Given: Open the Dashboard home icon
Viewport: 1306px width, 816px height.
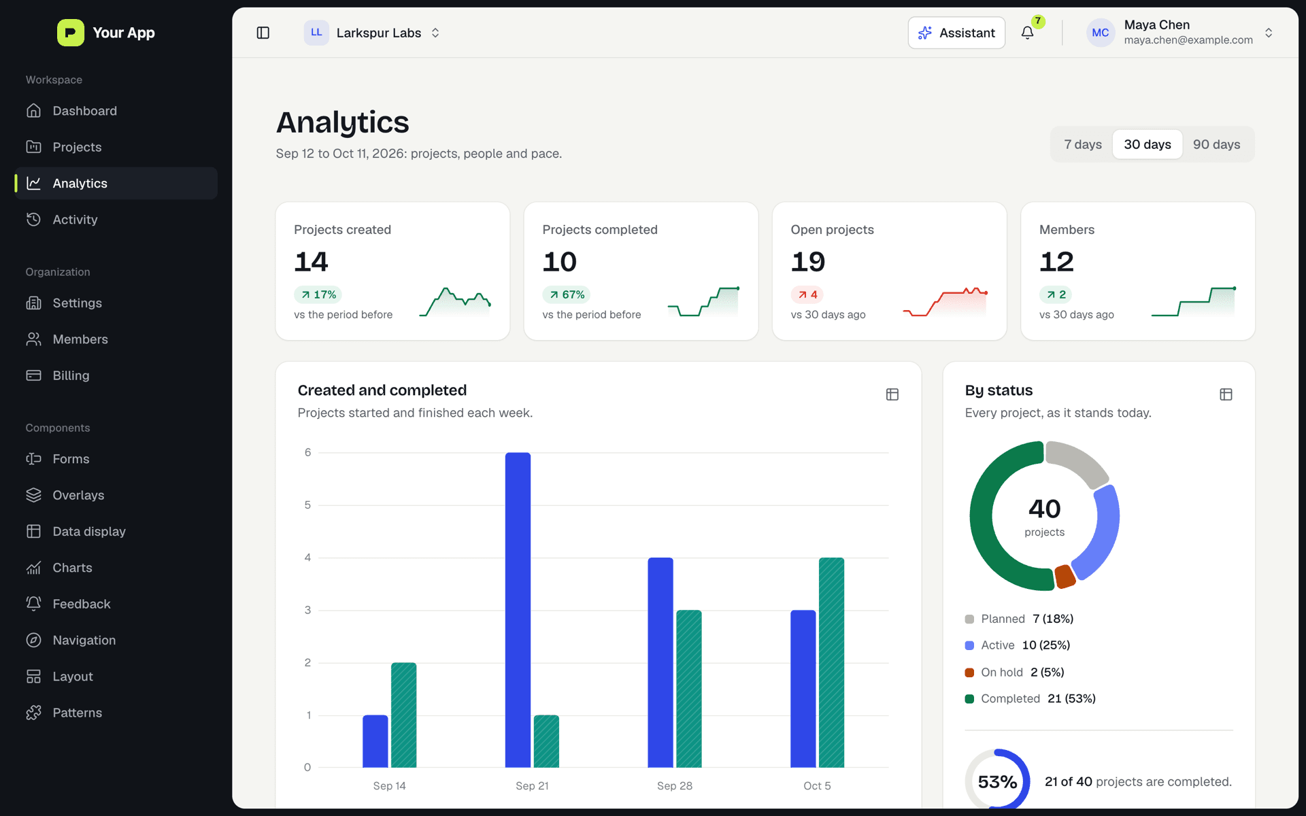Looking at the screenshot, I should (x=33, y=111).
